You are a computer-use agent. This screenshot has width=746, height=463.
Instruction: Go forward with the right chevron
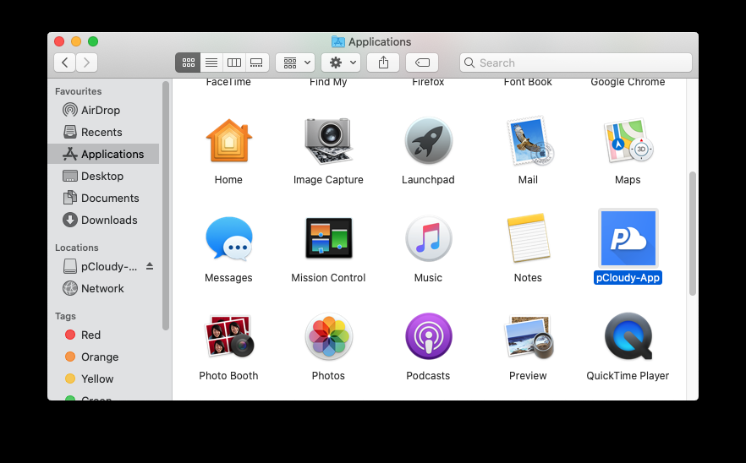click(86, 63)
